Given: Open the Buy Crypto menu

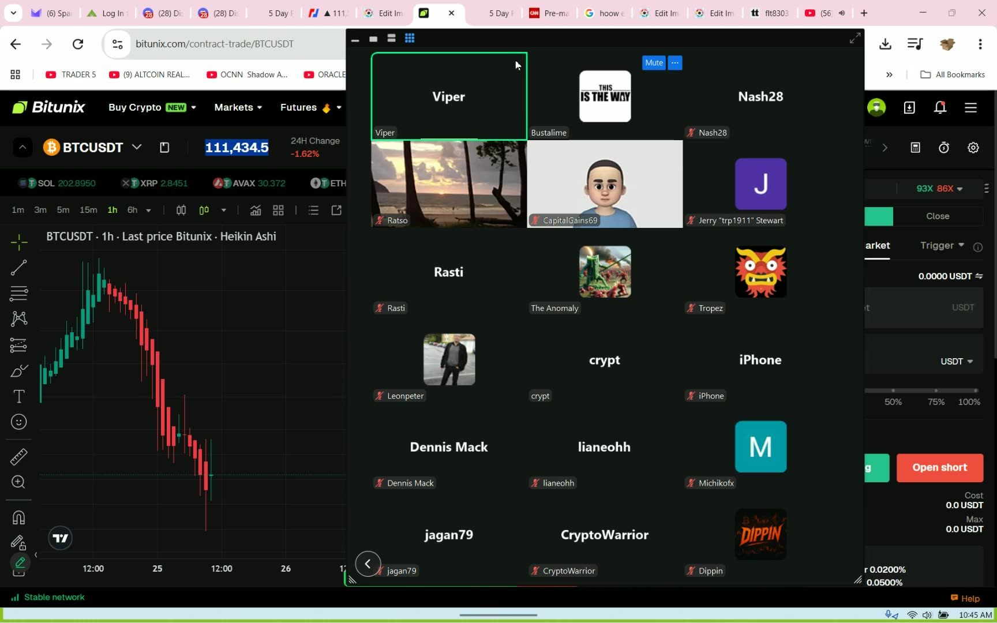Looking at the screenshot, I should tap(152, 107).
